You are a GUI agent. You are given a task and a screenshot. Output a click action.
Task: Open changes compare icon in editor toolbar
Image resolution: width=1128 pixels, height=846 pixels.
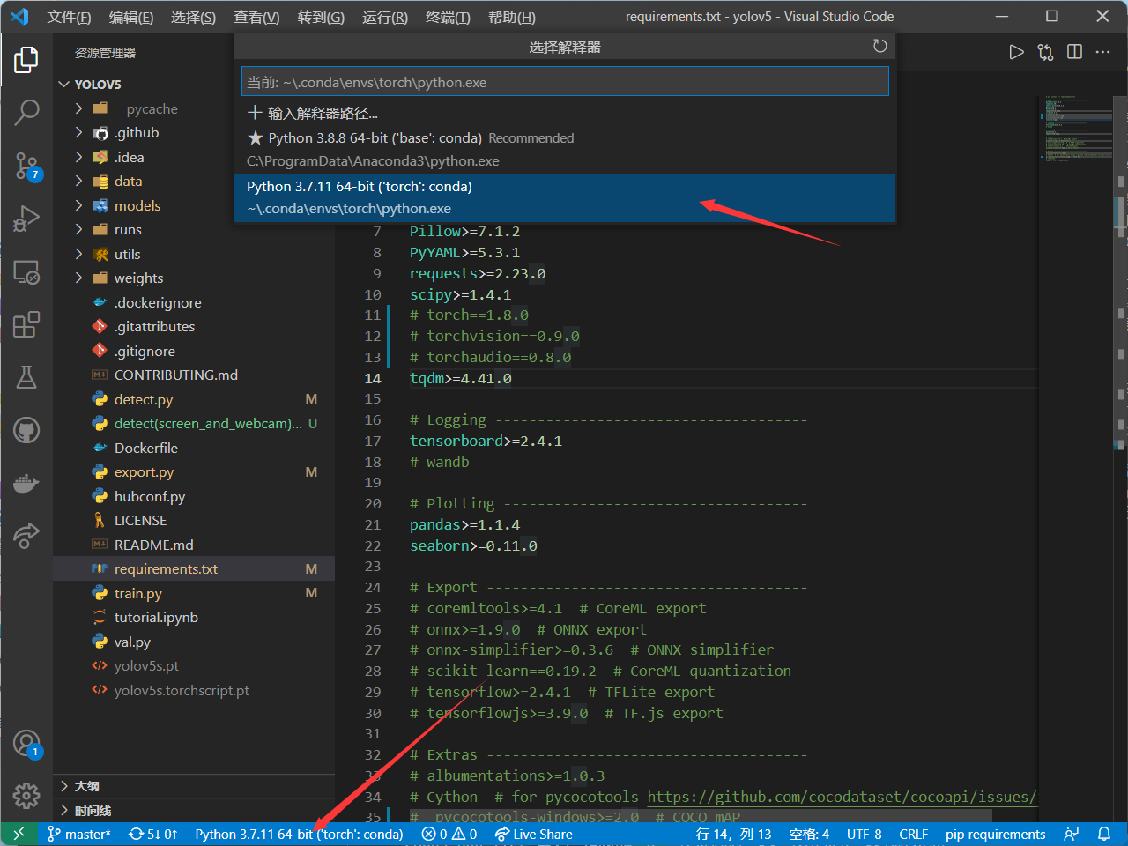pos(1045,52)
